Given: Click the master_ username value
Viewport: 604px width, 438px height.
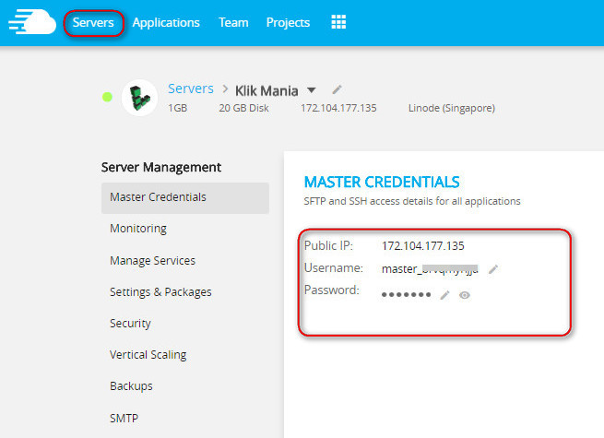Looking at the screenshot, I should (x=430, y=269).
